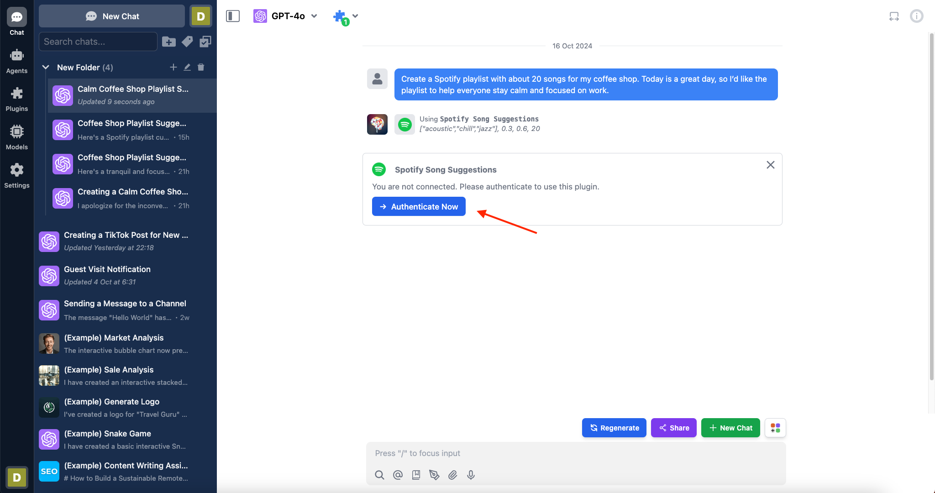Open the Settings section

click(17, 176)
